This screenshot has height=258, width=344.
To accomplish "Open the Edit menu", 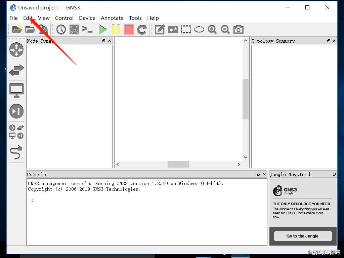I will point(28,18).
